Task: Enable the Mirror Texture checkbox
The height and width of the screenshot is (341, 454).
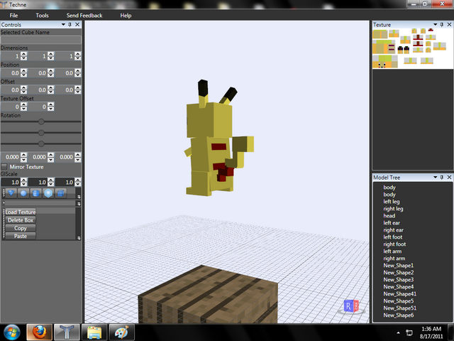Action: (x=4, y=167)
